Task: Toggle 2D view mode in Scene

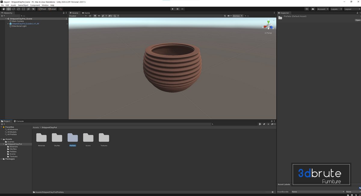Action: coord(90,16)
